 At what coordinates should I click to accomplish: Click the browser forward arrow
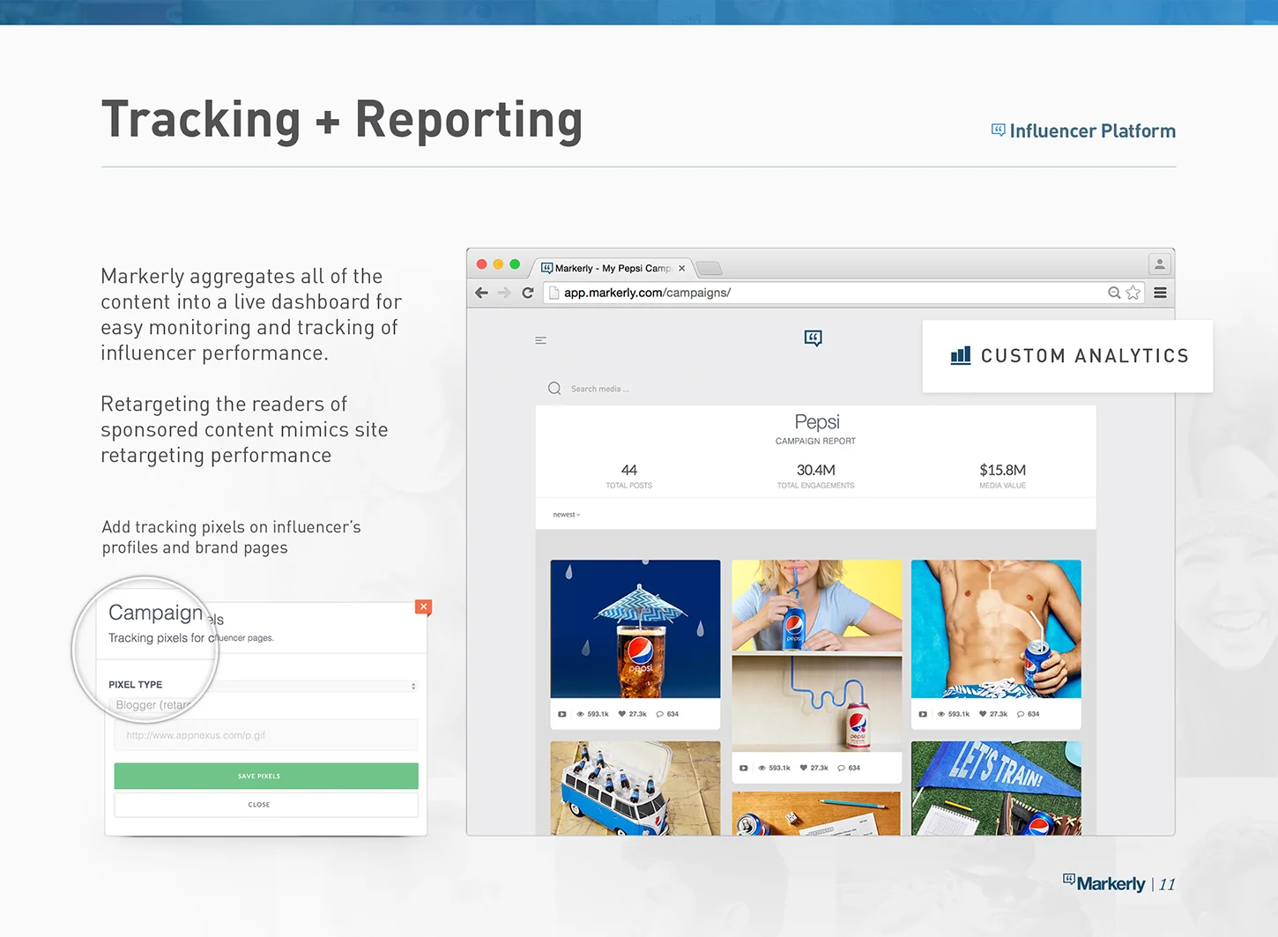coord(504,293)
